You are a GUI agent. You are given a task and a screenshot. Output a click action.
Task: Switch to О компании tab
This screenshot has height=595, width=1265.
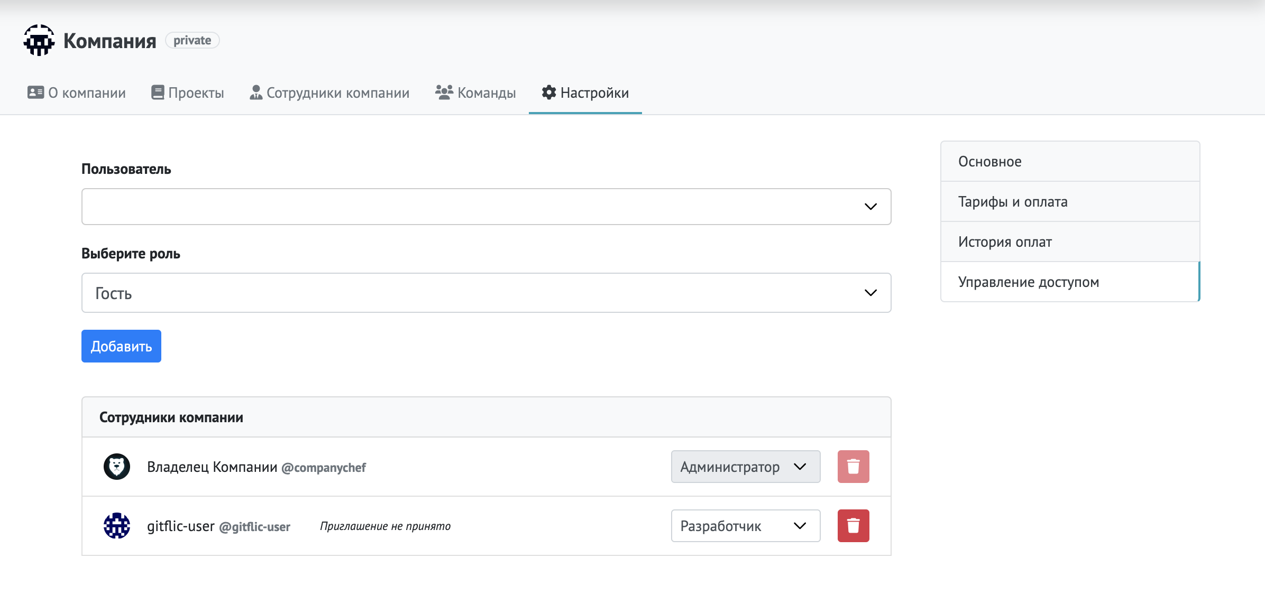77,92
